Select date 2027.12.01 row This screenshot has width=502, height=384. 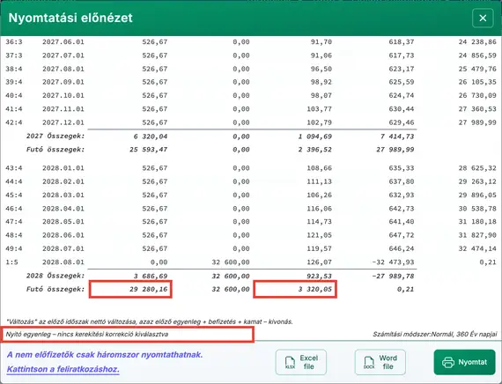point(63,122)
